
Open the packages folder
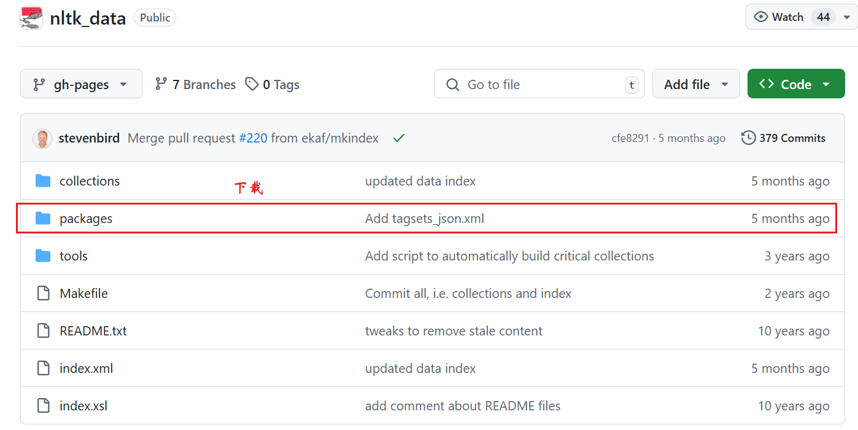click(x=86, y=219)
